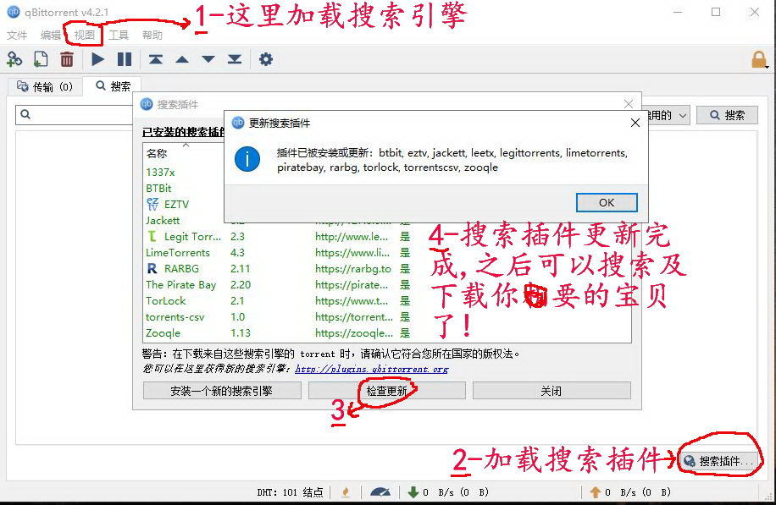This screenshot has width=776, height=505.
Task: Click the queue move down arrow
Action: [x=208, y=59]
